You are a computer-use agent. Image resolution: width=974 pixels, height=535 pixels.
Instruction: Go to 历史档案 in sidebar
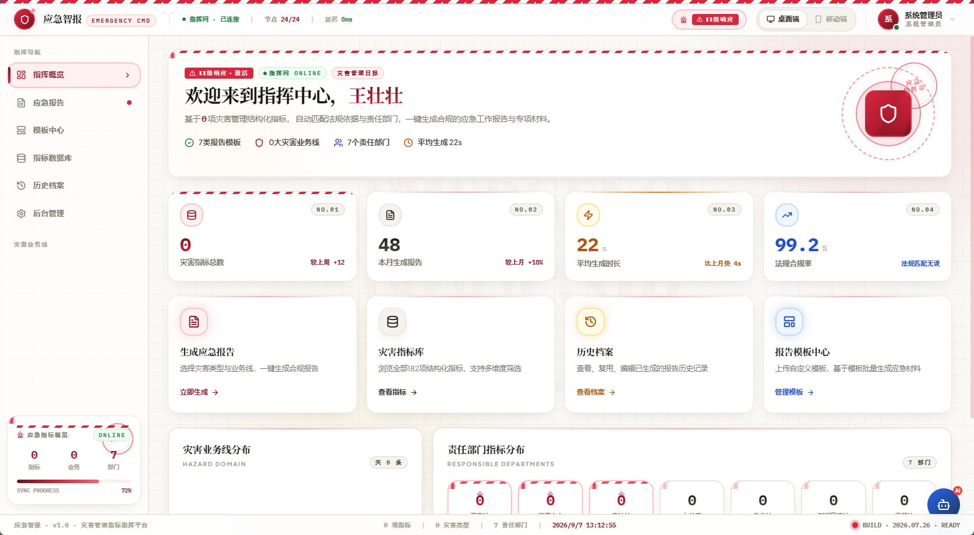coord(74,185)
